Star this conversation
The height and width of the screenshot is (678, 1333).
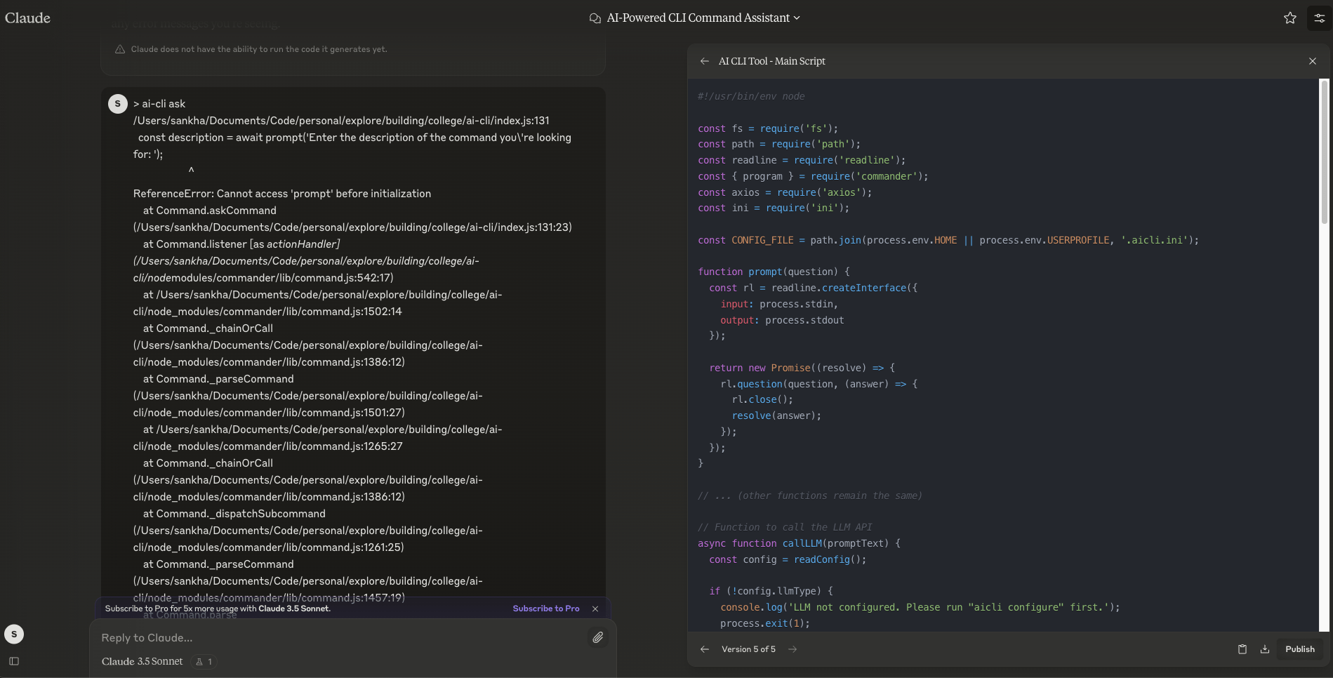(x=1290, y=18)
